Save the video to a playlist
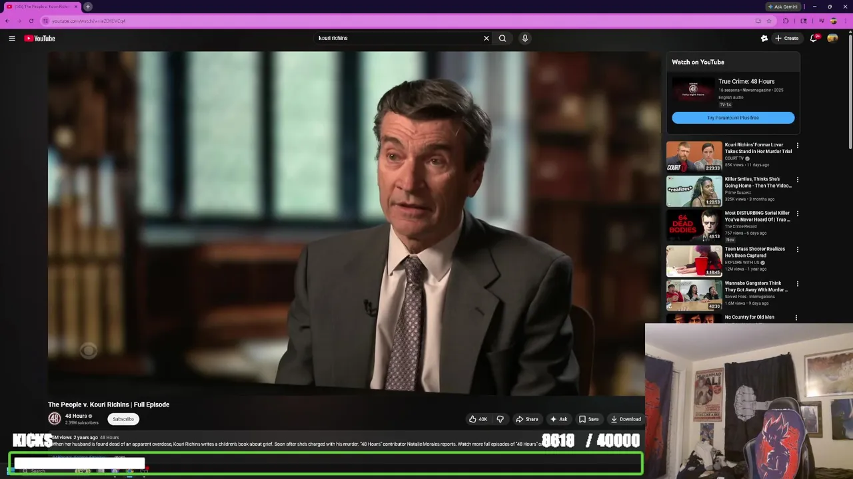853x479 pixels. (x=588, y=419)
